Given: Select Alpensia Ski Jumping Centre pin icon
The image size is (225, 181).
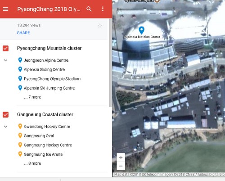Looking at the screenshot, I should coord(20,88).
